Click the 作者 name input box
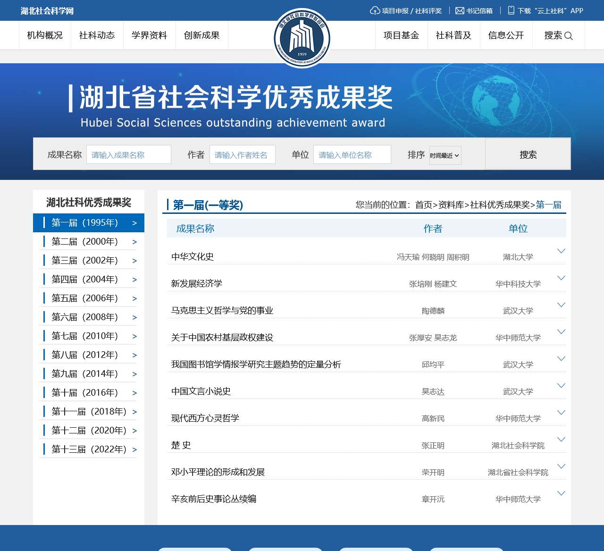604x551 pixels. click(243, 154)
